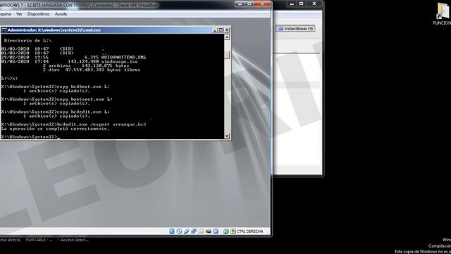Click the mouse integration arrow icon in status bar

coord(225,231)
